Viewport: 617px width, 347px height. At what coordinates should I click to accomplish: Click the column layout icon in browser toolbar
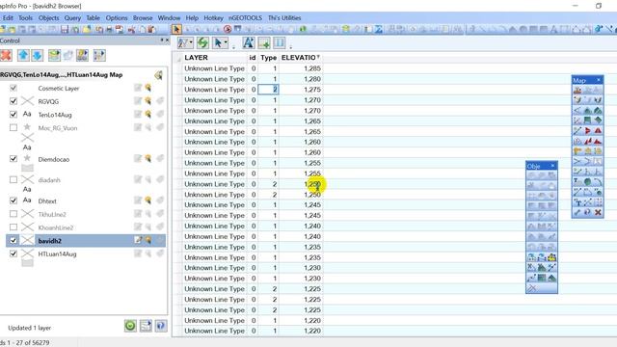(x=279, y=42)
